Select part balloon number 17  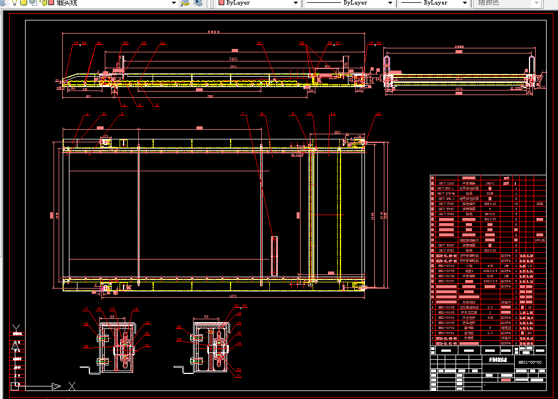pyautogui.click(x=86, y=309)
